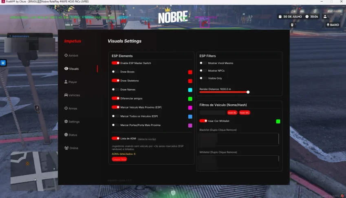Click the Limpar lista button
The width and height of the screenshot is (346, 198).
(x=119, y=159)
